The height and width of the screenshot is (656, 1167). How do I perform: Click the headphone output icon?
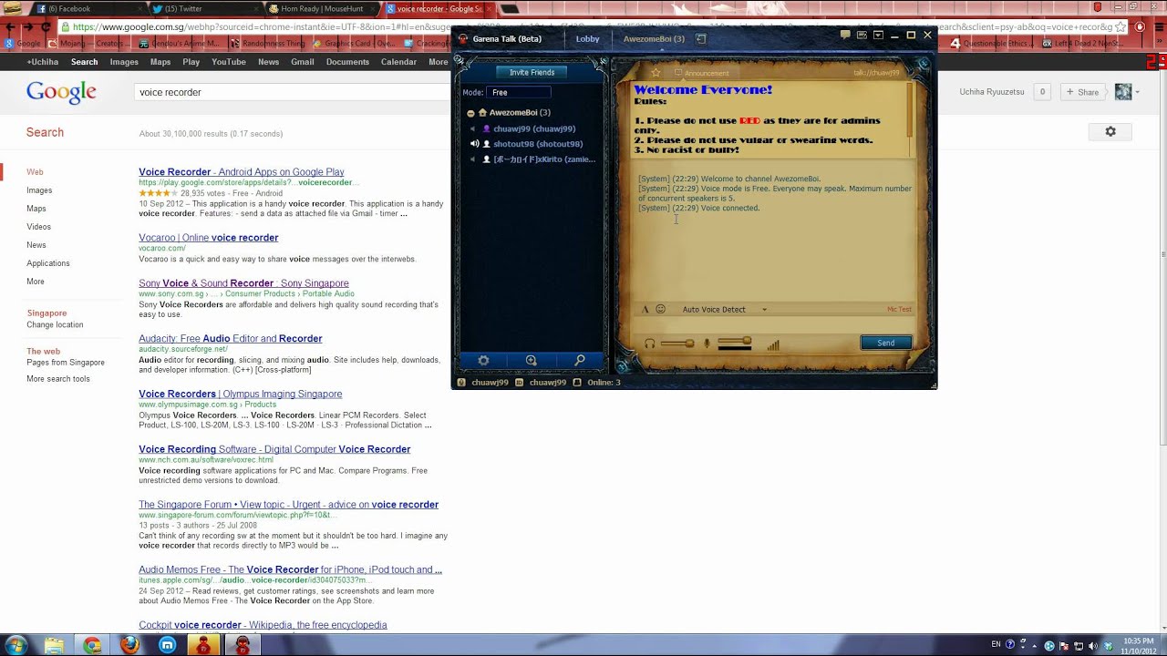[x=649, y=344]
